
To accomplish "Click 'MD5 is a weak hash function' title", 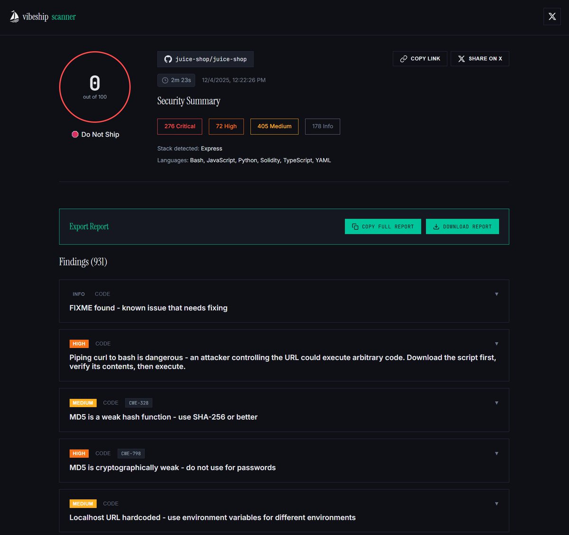I will click(x=164, y=417).
